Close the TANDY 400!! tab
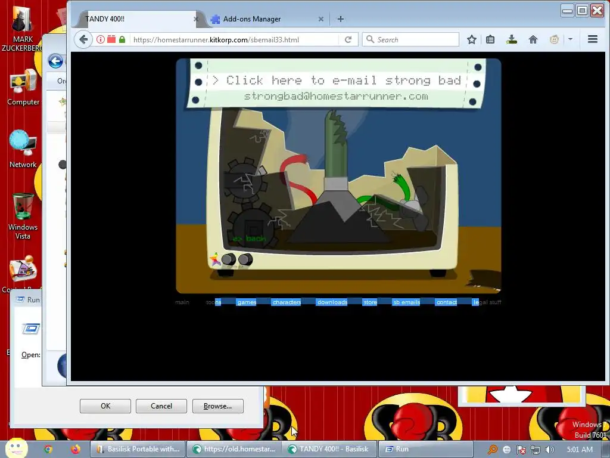This screenshot has width=610, height=458. pos(196,18)
